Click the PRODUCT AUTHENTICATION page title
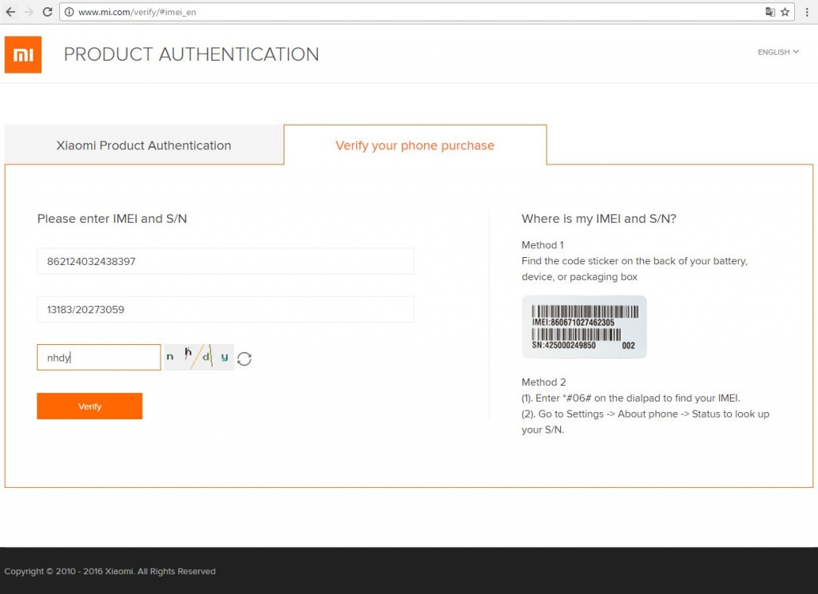The image size is (818, 594). point(192,54)
